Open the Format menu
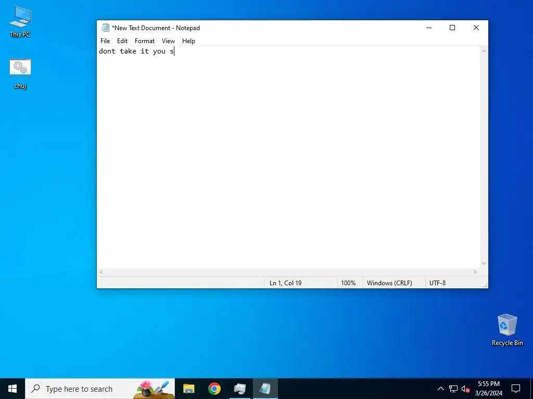The height and width of the screenshot is (399, 533). pyautogui.click(x=145, y=41)
